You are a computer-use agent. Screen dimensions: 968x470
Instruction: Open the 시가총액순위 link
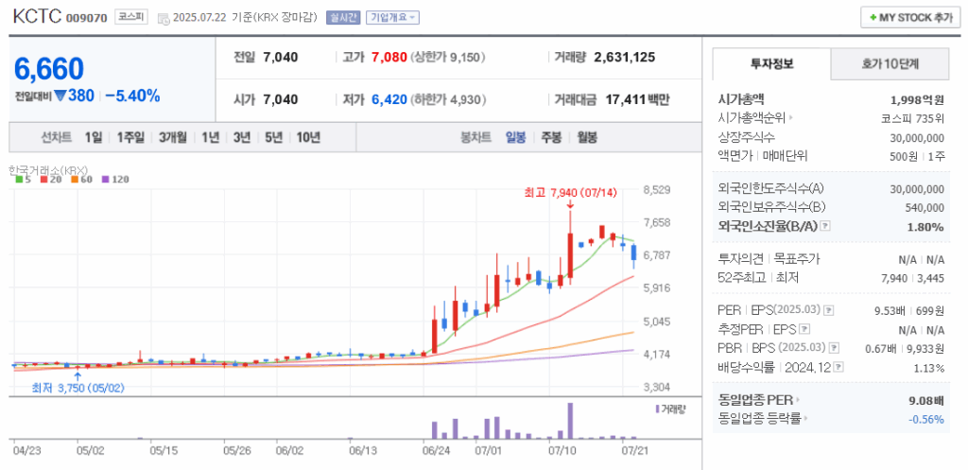[755, 117]
